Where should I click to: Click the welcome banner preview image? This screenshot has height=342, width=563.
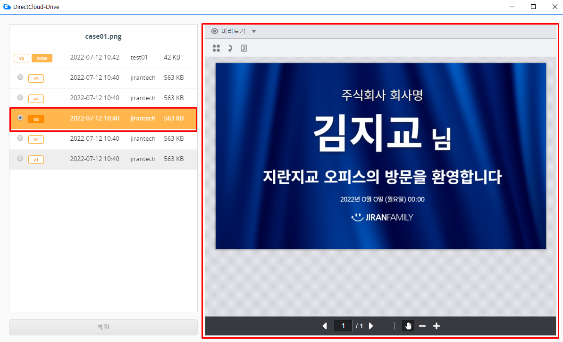(380, 156)
